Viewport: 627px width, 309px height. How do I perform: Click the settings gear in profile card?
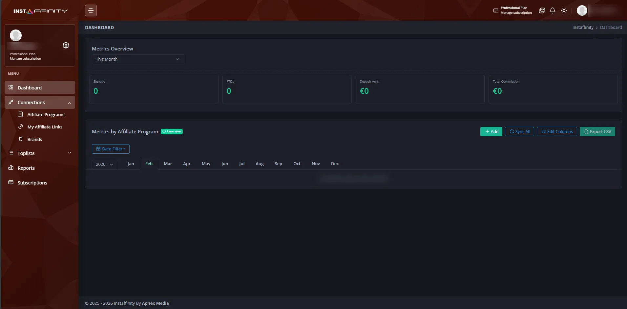coord(66,45)
